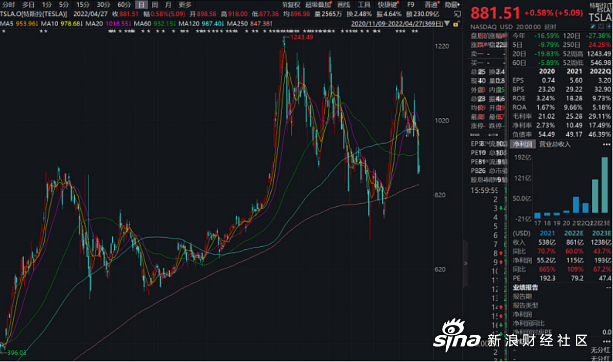Click the 额230.09亿 turnover readout

click(423, 14)
